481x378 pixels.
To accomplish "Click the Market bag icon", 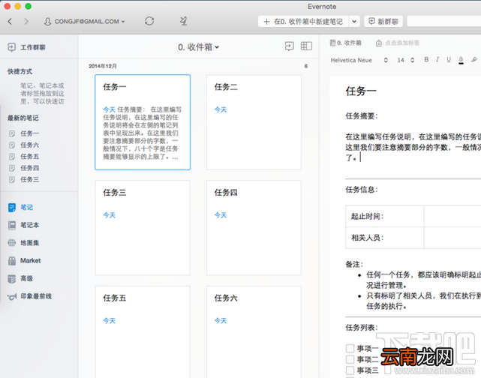I will [12, 261].
